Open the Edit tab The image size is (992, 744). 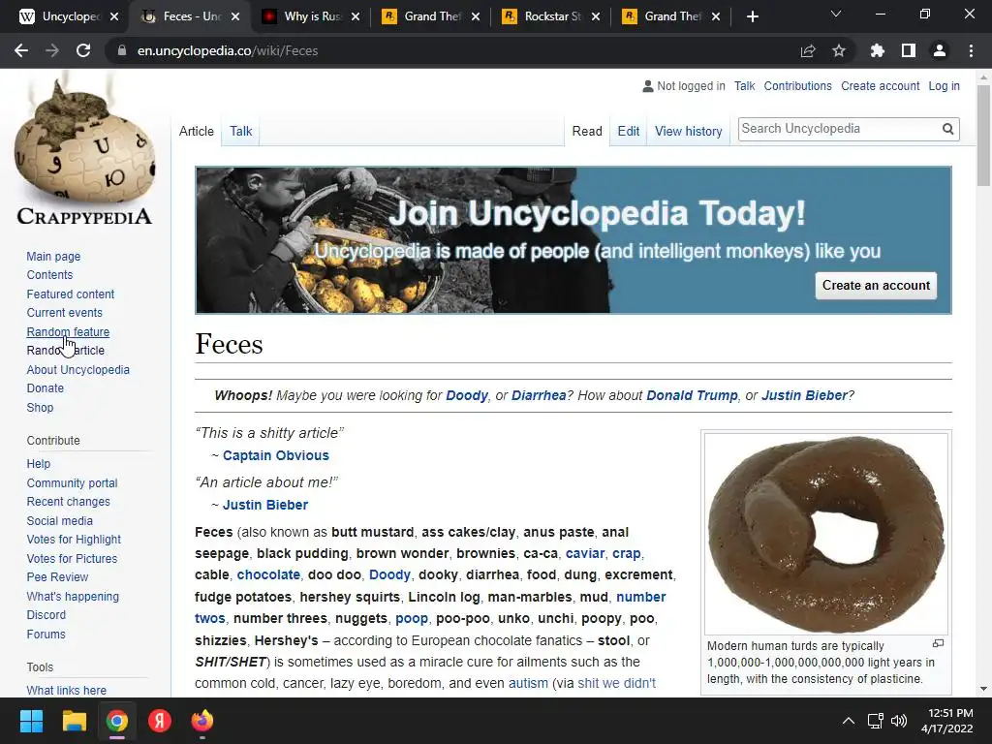pyautogui.click(x=628, y=131)
